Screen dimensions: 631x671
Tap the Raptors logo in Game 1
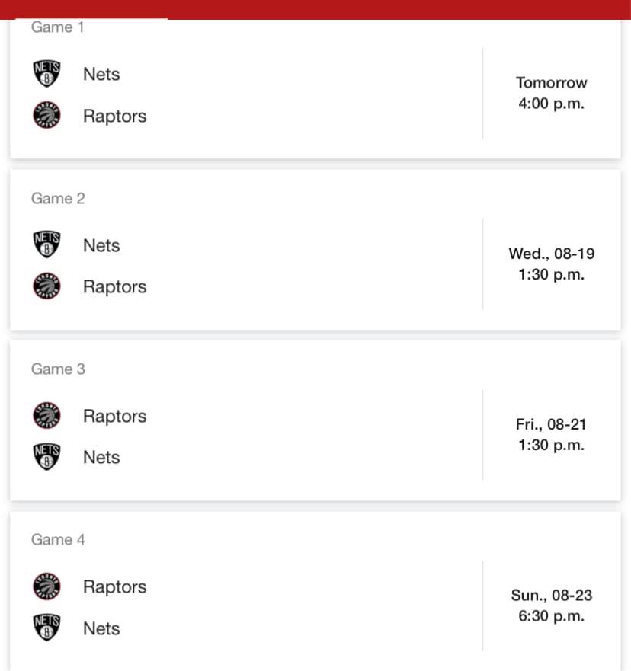(x=46, y=115)
